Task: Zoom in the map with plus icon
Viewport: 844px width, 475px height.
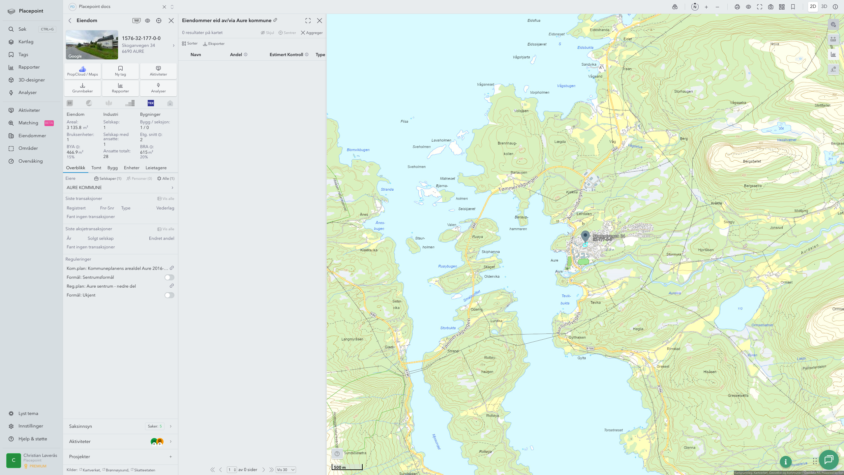Action: (x=706, y=7)
